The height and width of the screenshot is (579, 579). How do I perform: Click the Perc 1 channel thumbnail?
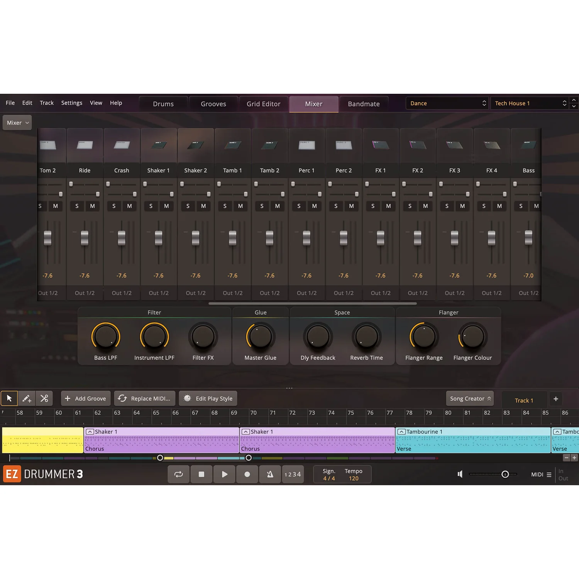tap(306, 145)
